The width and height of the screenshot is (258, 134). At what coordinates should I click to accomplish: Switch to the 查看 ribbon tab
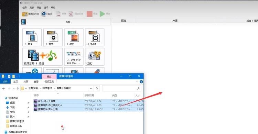pos(36,81)
